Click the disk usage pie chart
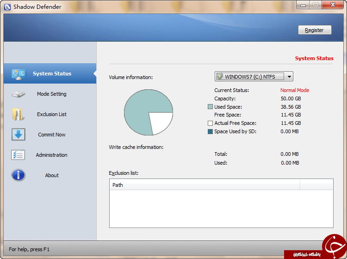 (x=149, y=112)
